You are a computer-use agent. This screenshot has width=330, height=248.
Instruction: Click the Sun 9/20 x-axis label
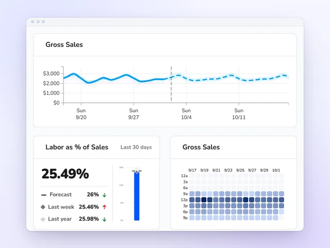pyautogui.click(x=81, y=114)
